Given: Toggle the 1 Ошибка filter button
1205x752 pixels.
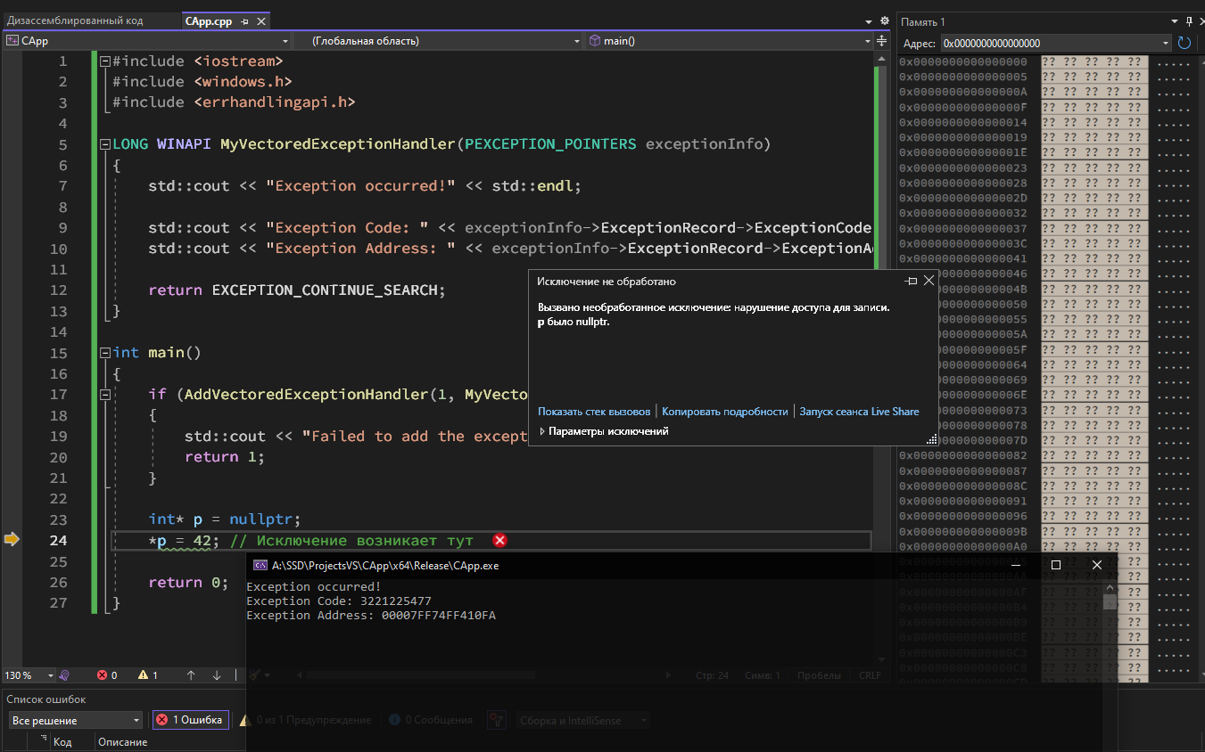Looking at the screenshot, I should pos(189,720).
